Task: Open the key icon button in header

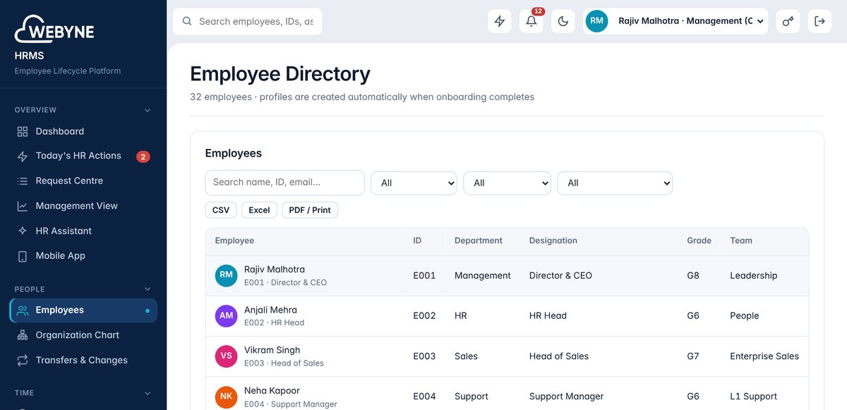Action: pos(788,21)
